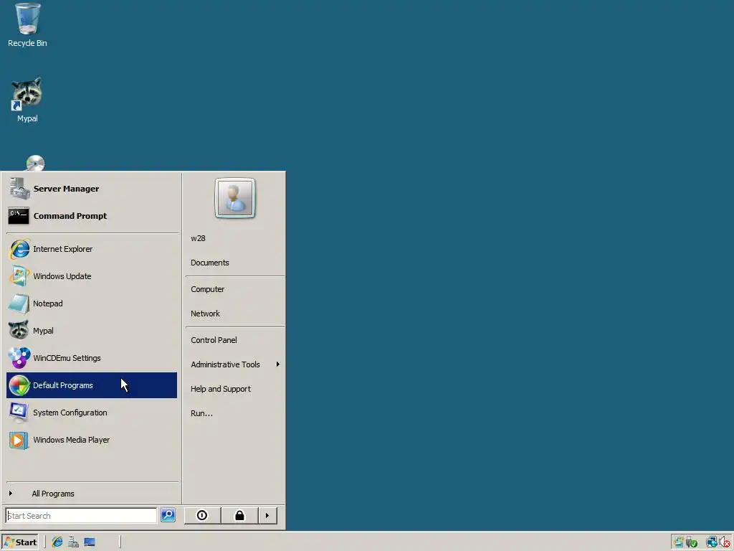Open Windows Update from the Start menu
734x551 pixels.
point(92,276)
